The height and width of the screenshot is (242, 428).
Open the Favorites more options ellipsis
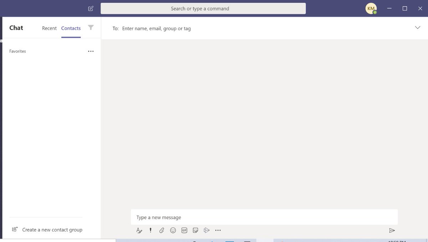click(x=91, y=51)
